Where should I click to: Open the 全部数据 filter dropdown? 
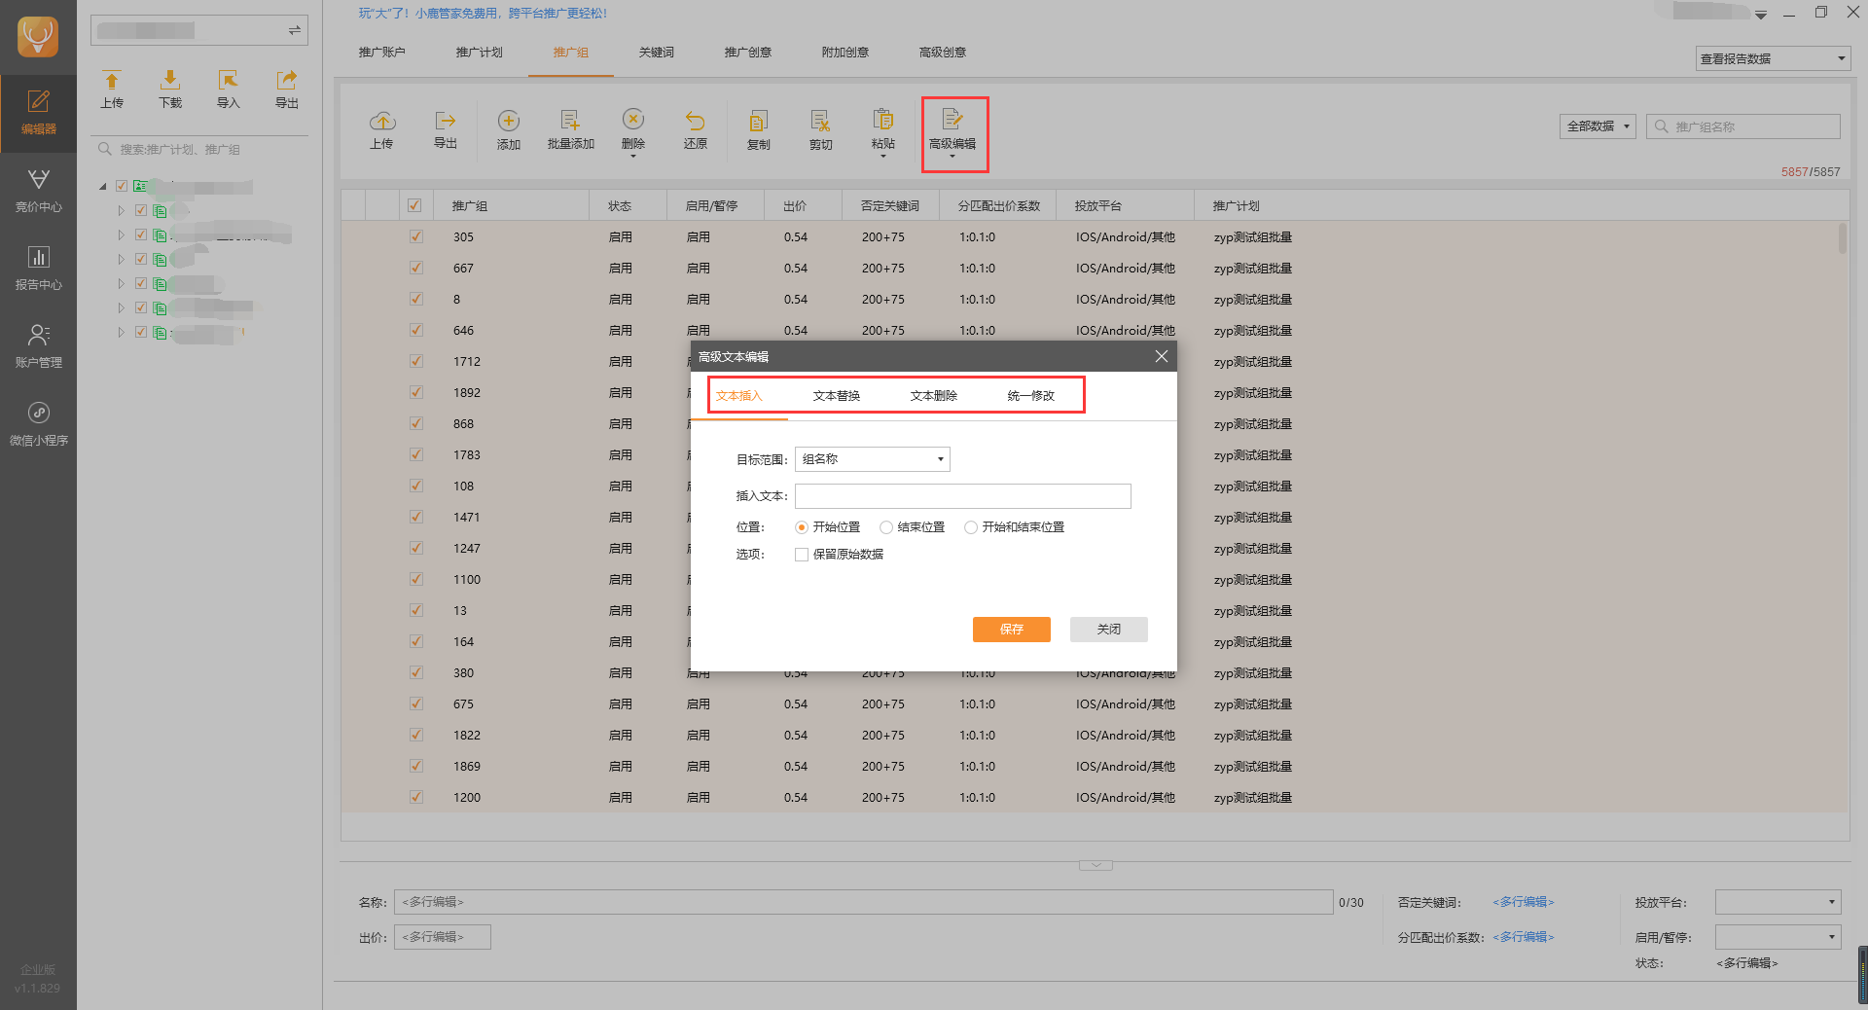(1598, 126)
